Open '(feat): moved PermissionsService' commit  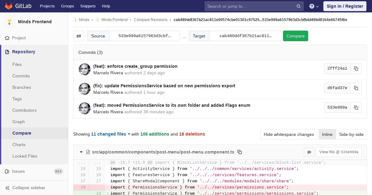172,105
